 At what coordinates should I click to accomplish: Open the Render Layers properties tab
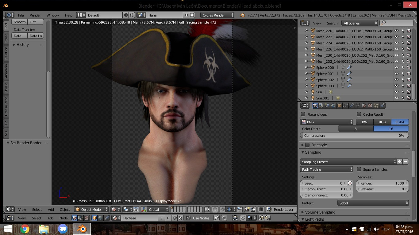[x=321, y=106]
